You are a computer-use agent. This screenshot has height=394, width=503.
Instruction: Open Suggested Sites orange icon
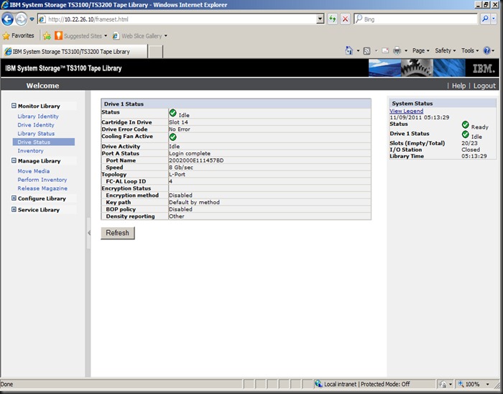pos(58,36)
